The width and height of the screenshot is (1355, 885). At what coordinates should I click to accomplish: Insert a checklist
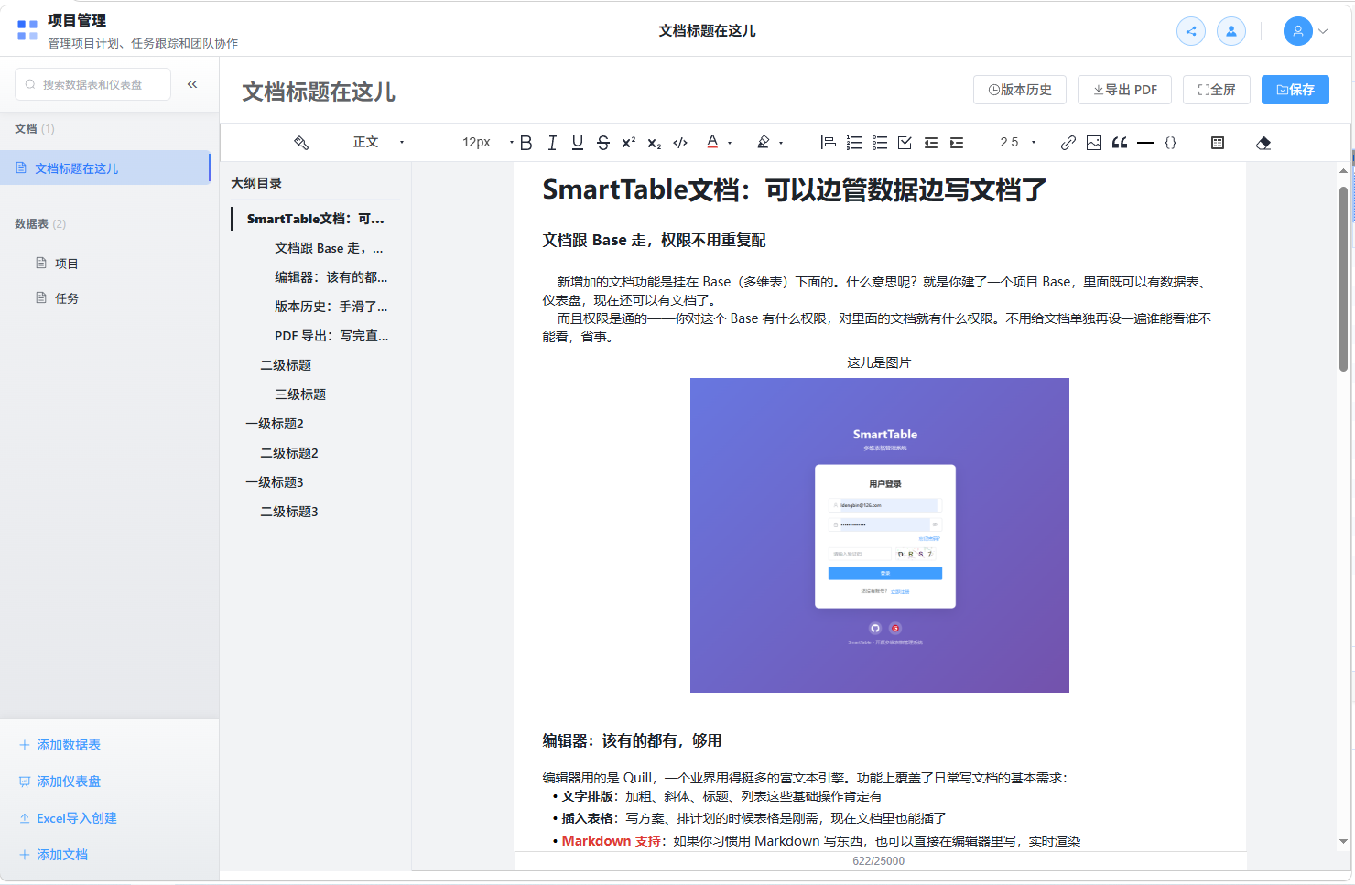pyautogui.click(x=905, y=143)
